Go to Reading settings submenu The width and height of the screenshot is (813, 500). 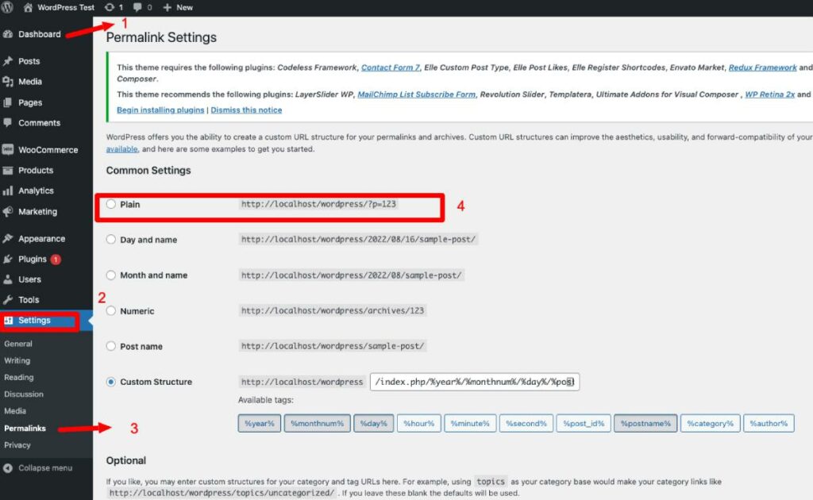tap(19, 377)
